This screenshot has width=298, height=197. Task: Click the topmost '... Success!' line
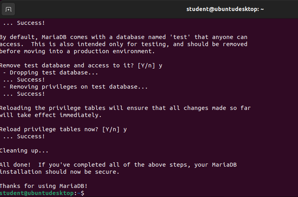click(24, 23)
